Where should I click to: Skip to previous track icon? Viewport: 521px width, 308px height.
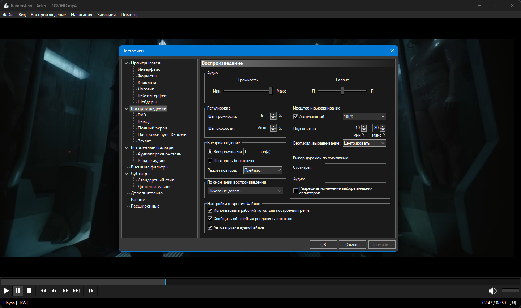click(43, 291)
